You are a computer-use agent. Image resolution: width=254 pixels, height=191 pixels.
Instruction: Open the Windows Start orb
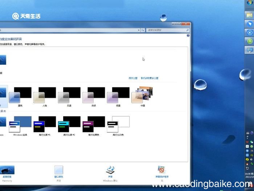(x=250, y=3)
